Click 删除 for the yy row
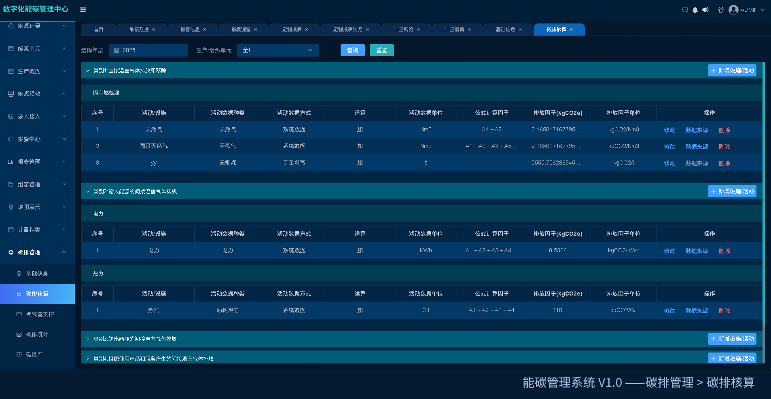Image resolution: width=771 pixels, height=399 pixels. 724,163
